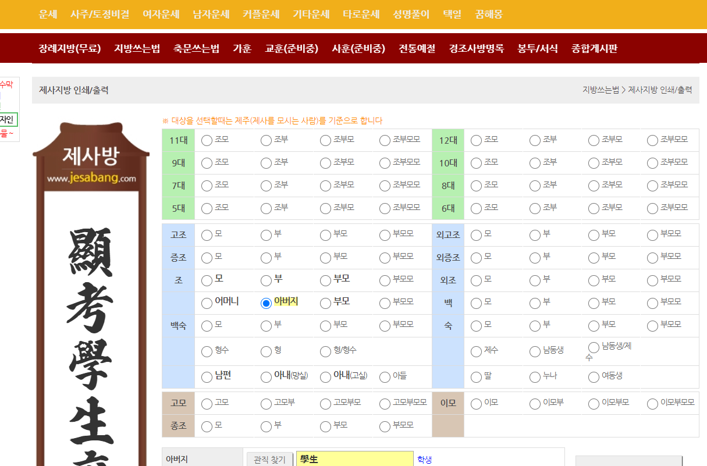Select the 고모부 radio button
The image size is (707, 466).
tap(266, 404)
